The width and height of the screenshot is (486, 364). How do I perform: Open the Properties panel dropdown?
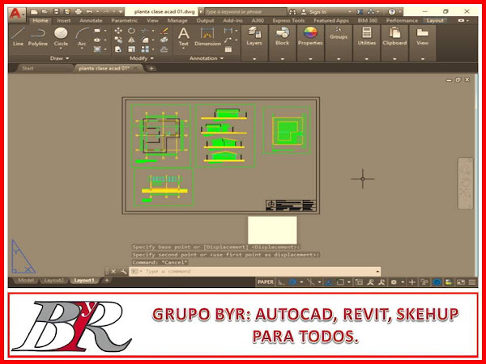(310, 59)
